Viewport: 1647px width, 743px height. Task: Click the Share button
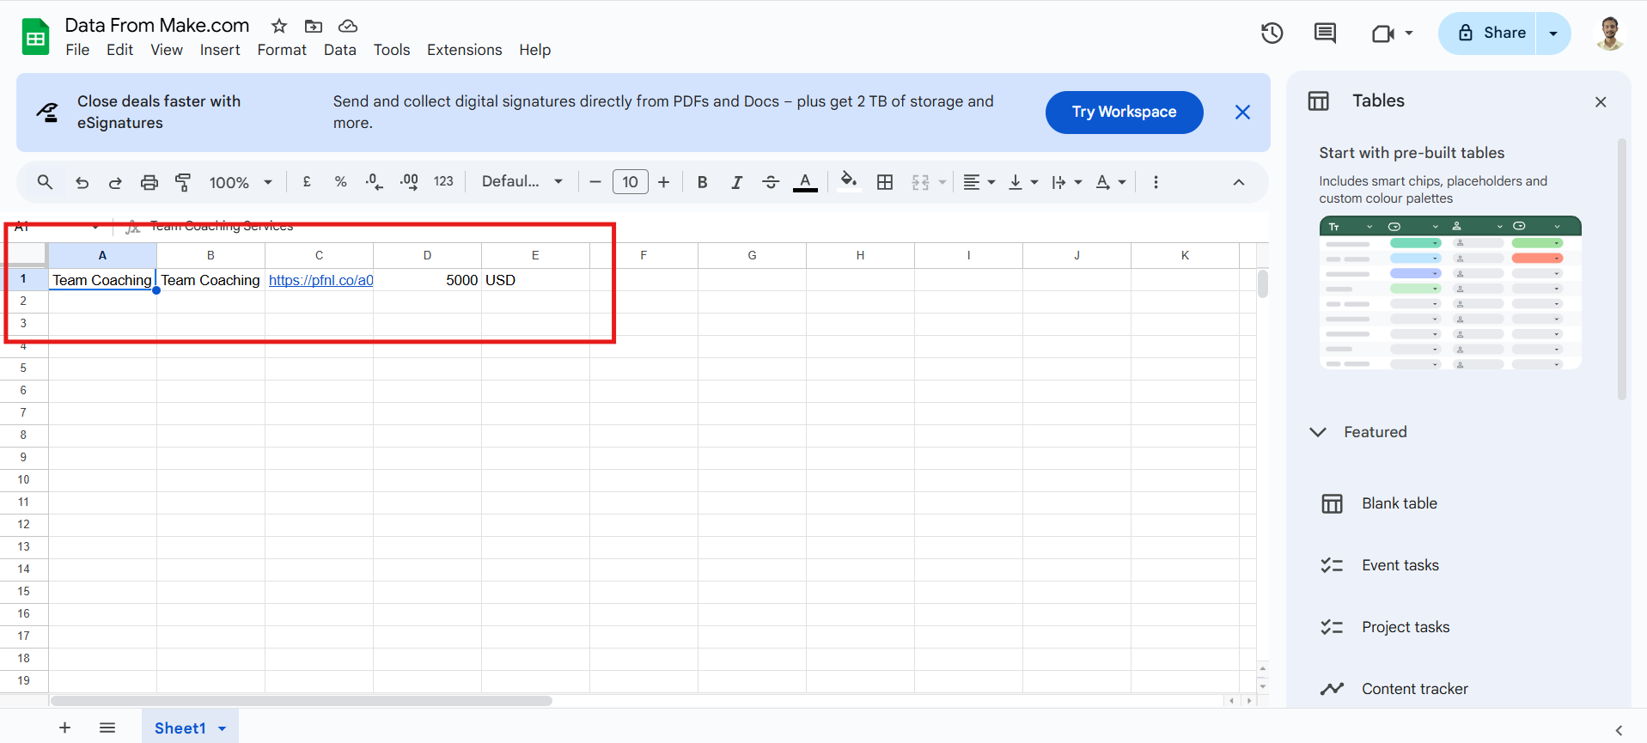pyautogui.click(x=1487, y=33)
